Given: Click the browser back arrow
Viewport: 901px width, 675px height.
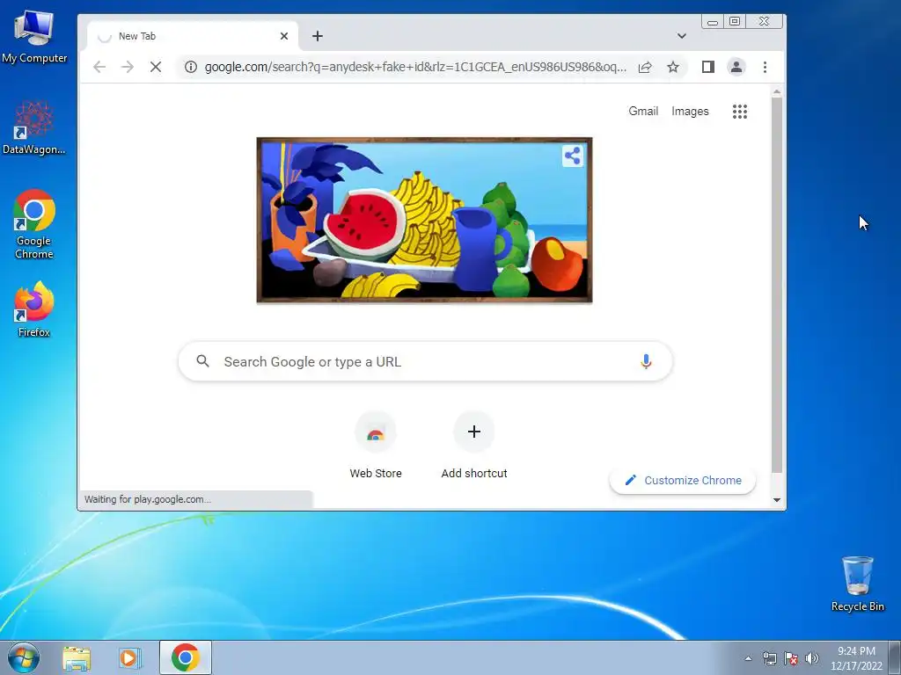Looking at the screenshot, I should (99, 67).
